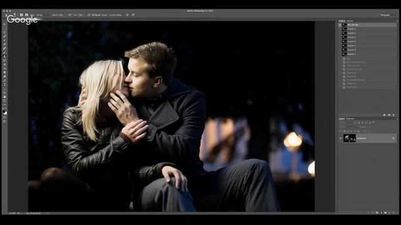Select the Clone Stamp tool
The width and height of the screenshot is (401, 225).
(4, 56)
